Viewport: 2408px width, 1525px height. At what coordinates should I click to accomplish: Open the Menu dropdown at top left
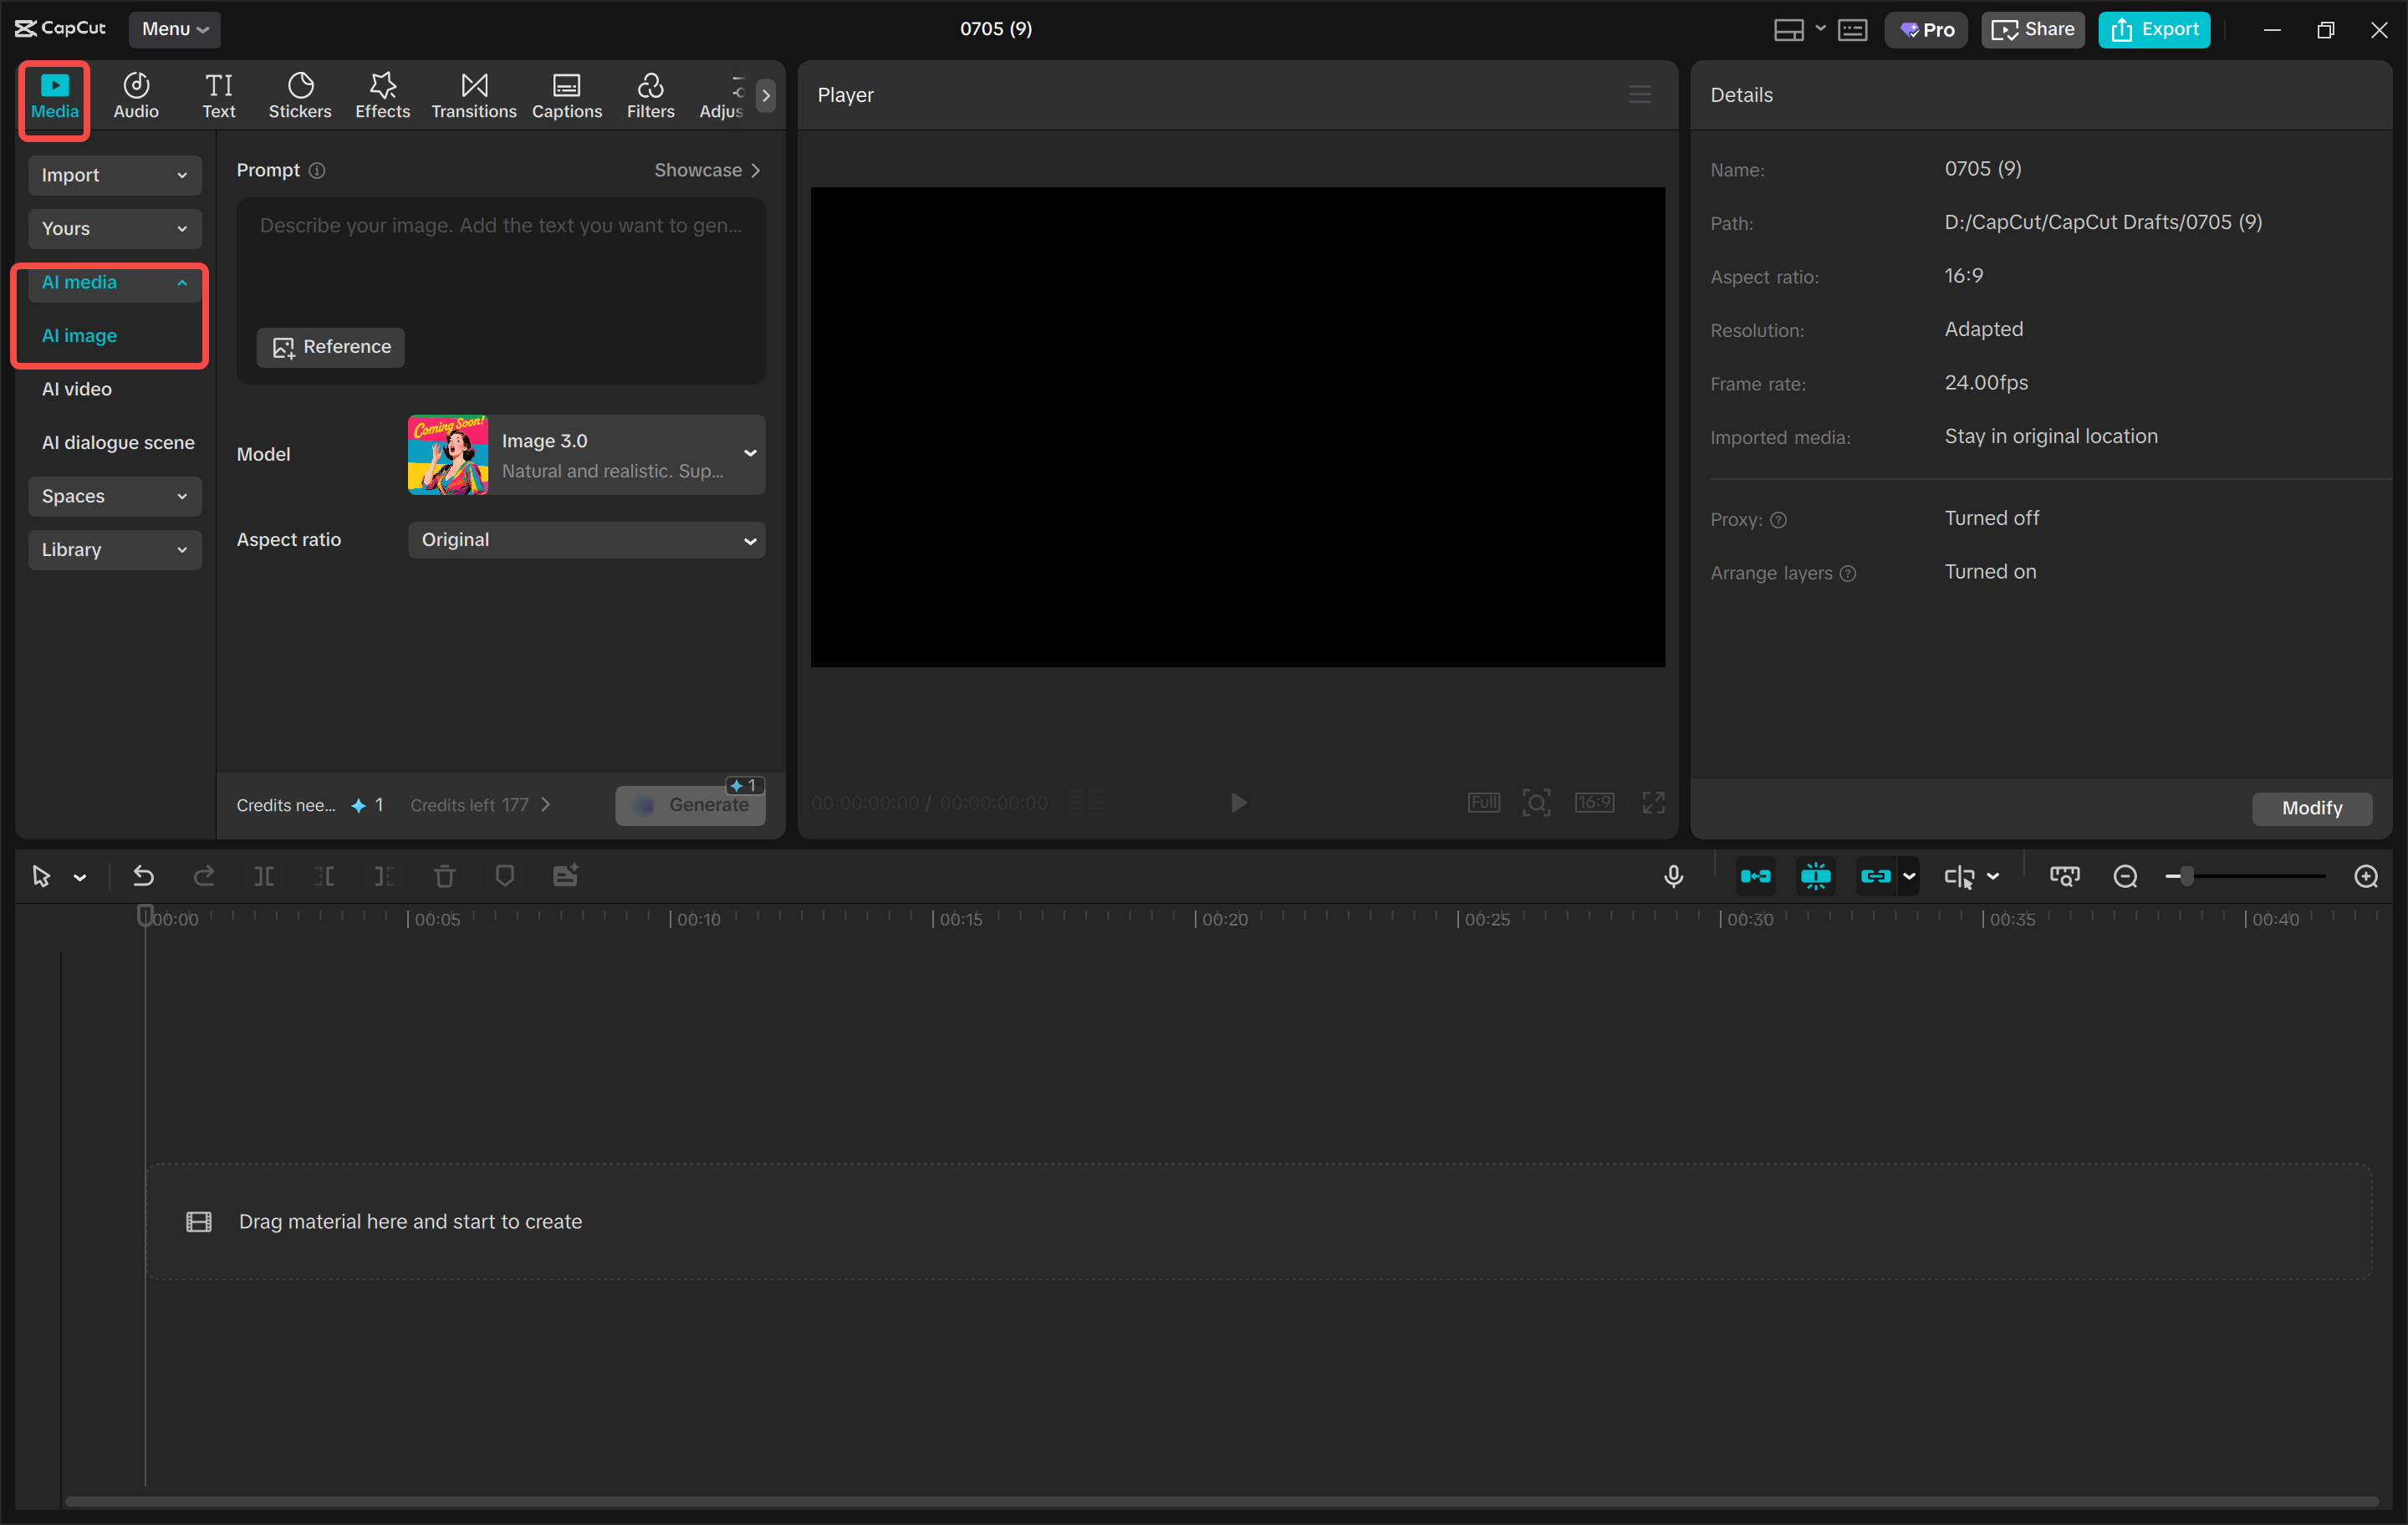click(175, 29)
